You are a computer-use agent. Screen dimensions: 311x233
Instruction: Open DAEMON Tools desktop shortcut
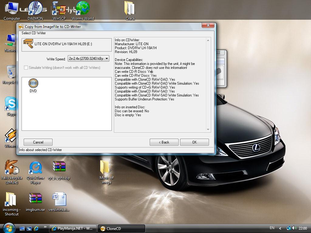35,11
